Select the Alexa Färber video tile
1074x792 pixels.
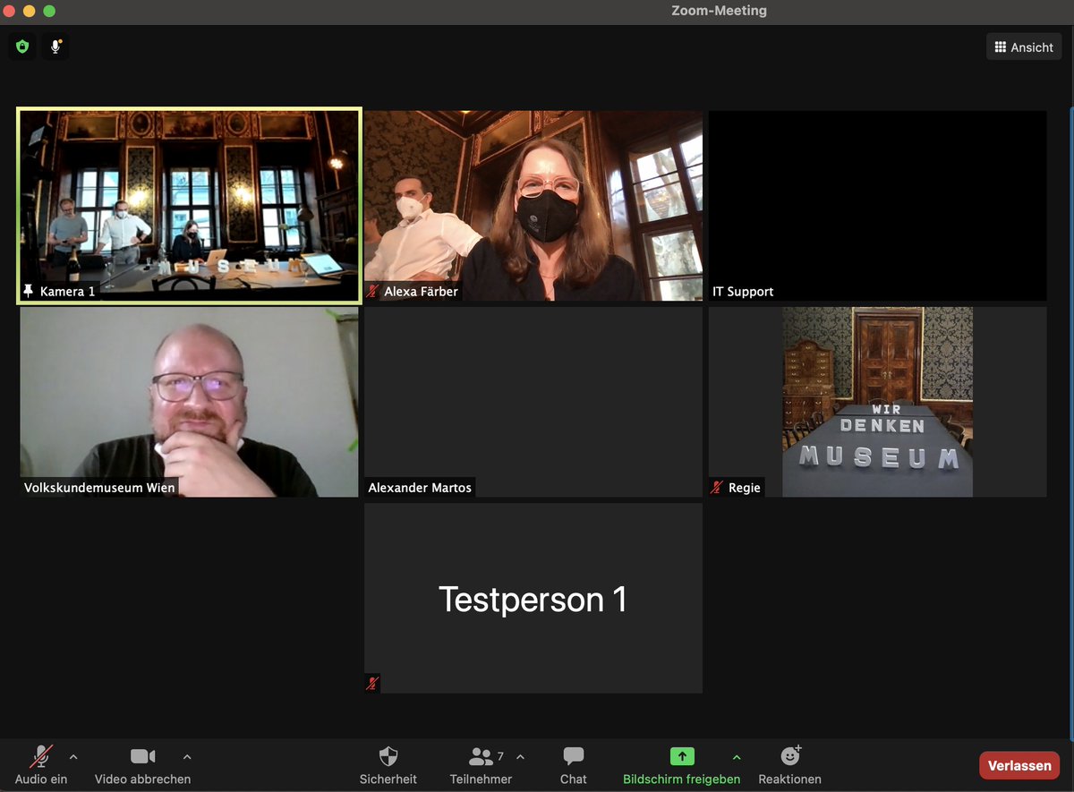[x=533, y=206]
